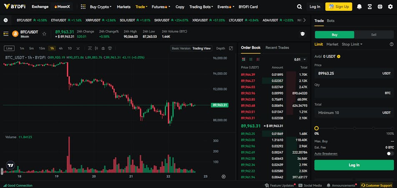This screenshot has width=397, height=188.
Task: Open the notifications bell
Action: [x=359, y=7]
